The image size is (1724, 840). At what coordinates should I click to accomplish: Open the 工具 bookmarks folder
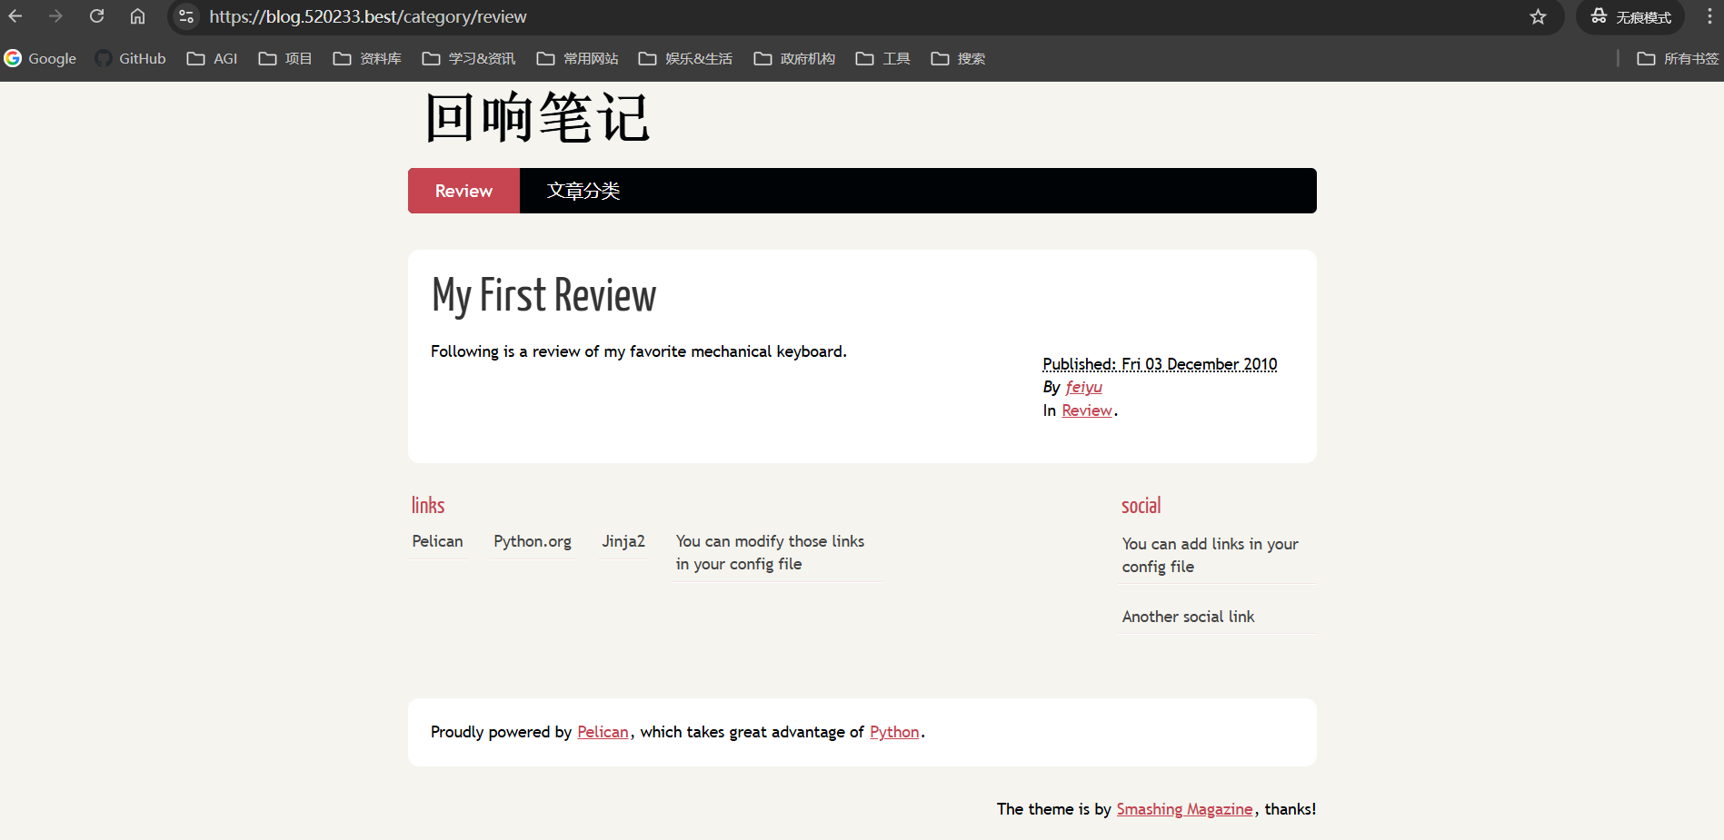click(x=882, y=58)
